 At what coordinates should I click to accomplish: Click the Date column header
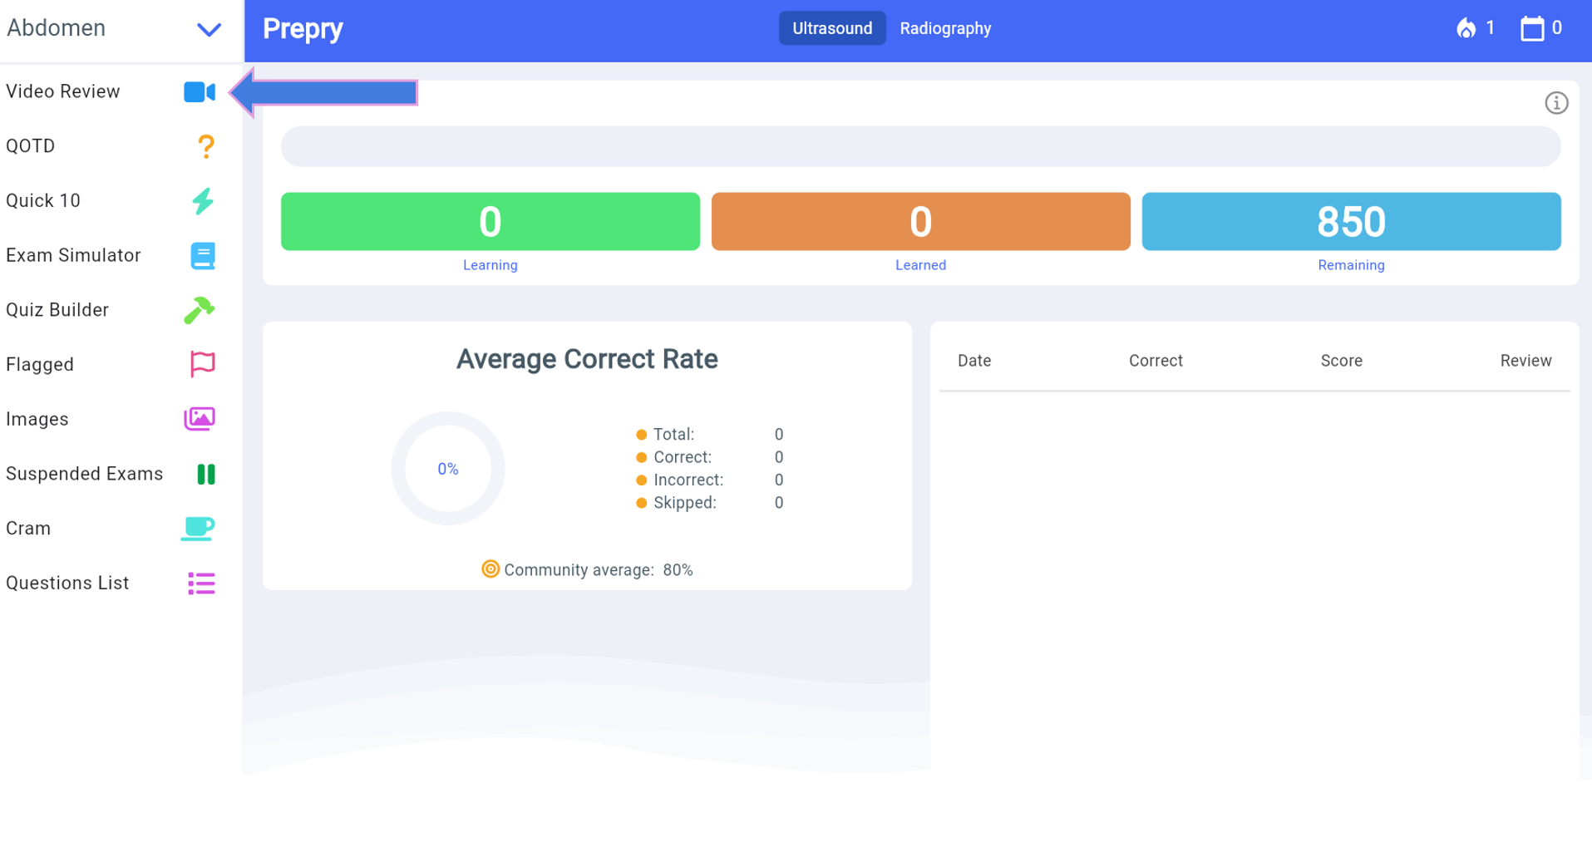pos(974,361)
